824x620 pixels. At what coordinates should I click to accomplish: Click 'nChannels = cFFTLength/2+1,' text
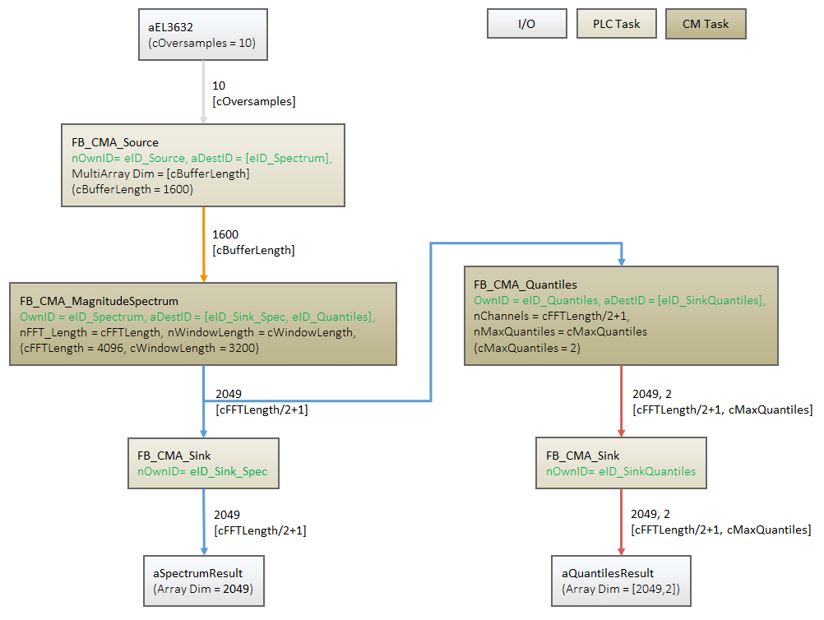(552, 317)
